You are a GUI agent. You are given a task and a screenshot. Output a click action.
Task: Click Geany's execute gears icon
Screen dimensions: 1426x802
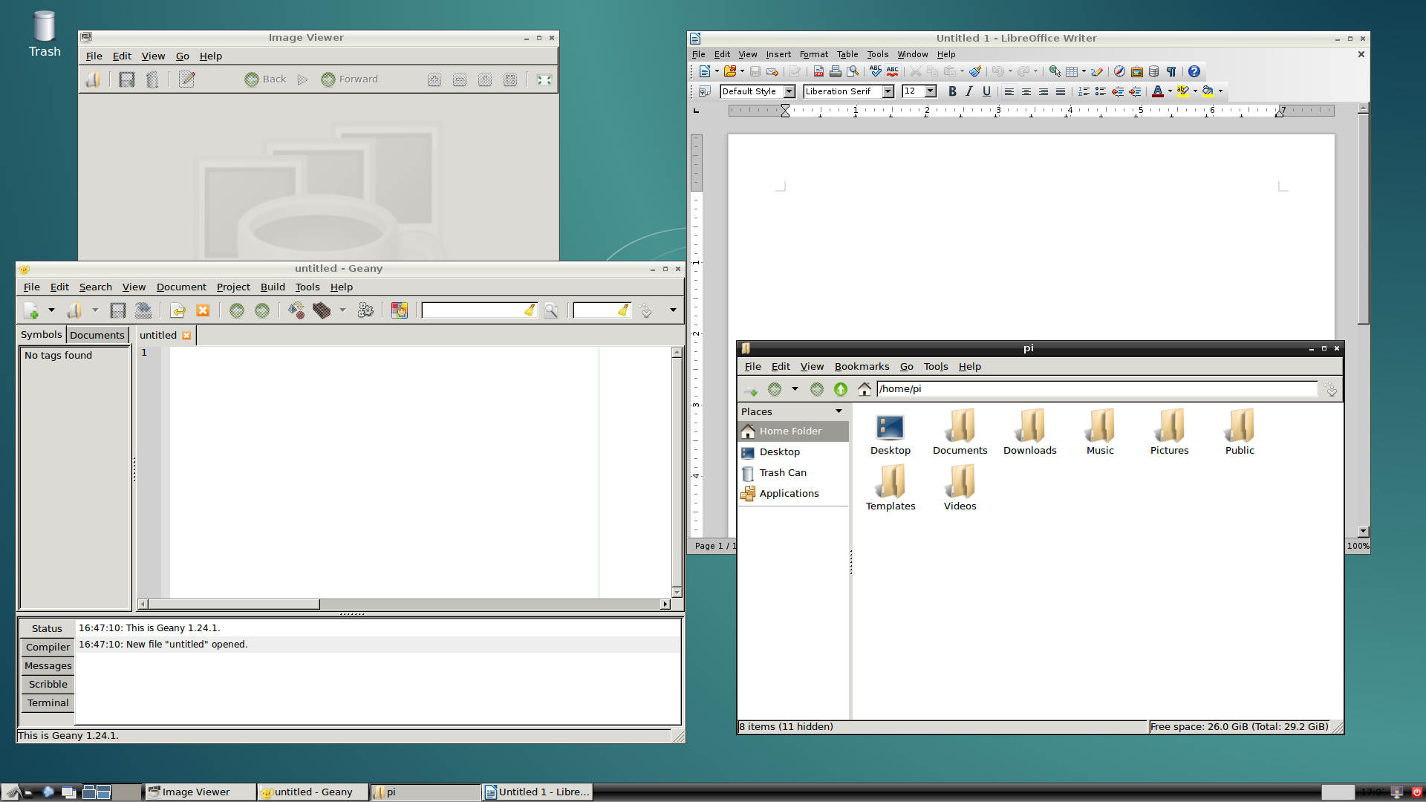click(365, 310)
